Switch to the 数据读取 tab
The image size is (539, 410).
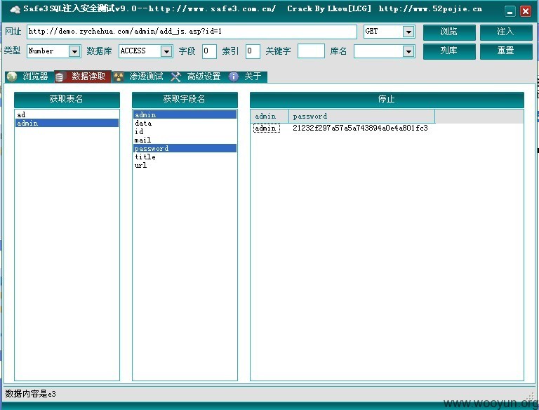pyautogui.click(x=83, y=77)
